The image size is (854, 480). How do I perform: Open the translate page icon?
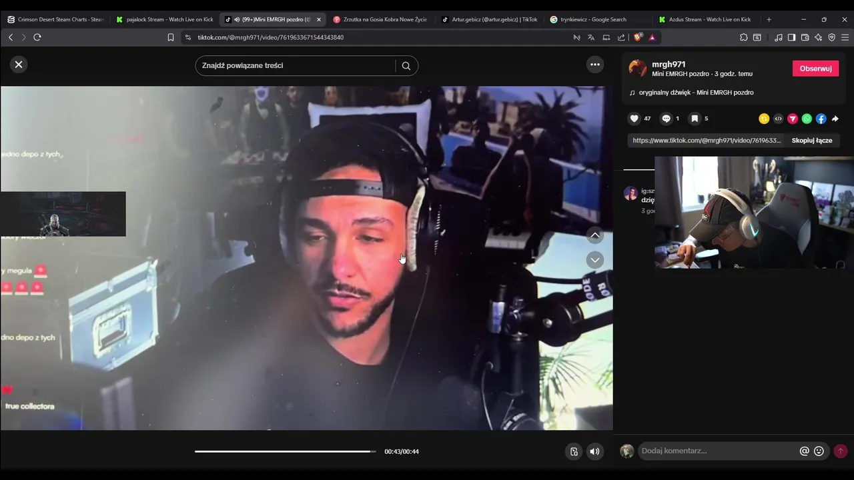pyautogui.click(x=591, y=37)
